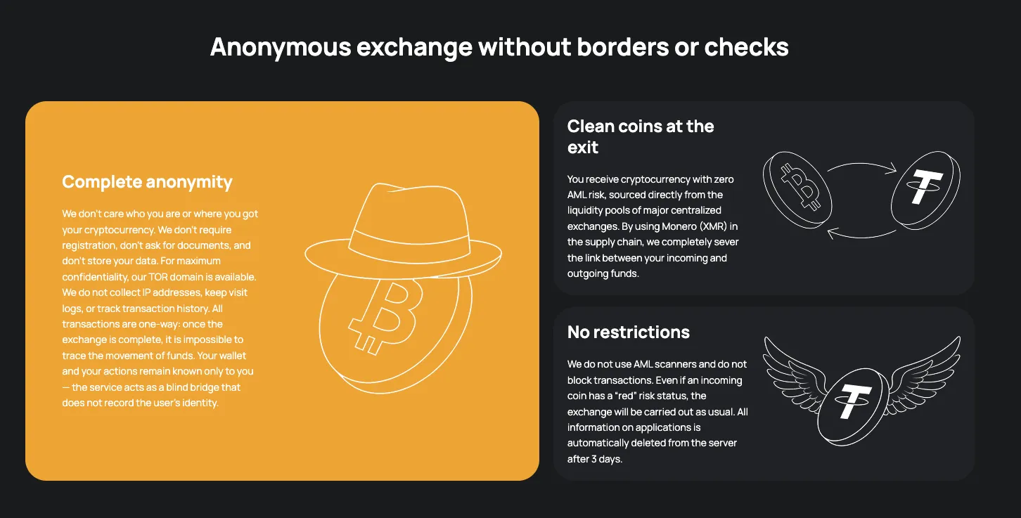1021x518 pixels.
Task: Click the bottom arrow from Tether to Bitcoin
Action: (x=862, y=231)
